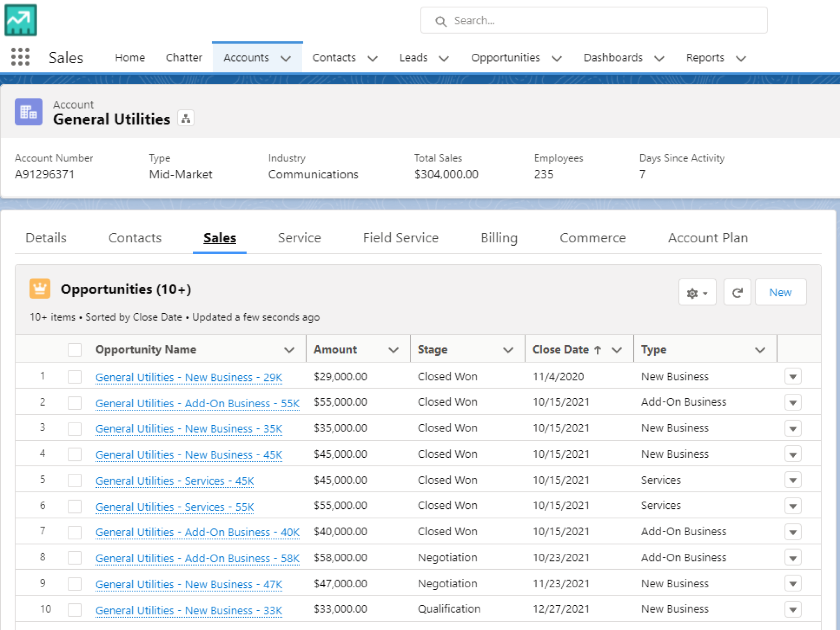Open the Account Plan tab

coord(708,238)
